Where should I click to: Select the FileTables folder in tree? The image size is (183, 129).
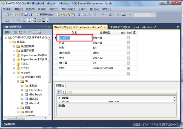tap(35, 90)
